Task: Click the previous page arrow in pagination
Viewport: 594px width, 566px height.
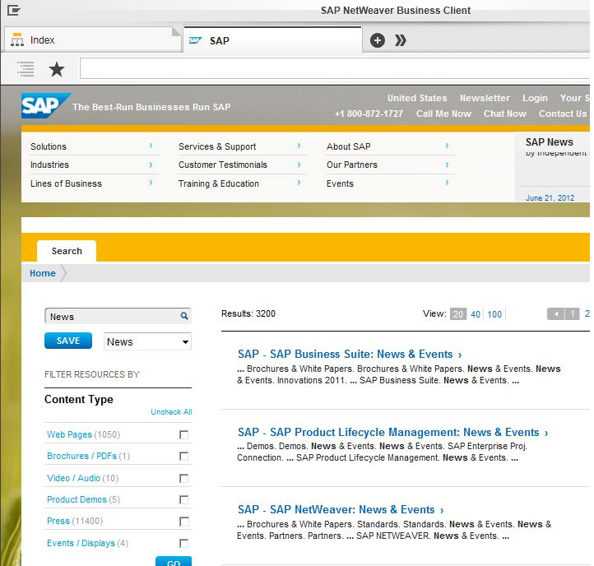Action: point(555,314)
